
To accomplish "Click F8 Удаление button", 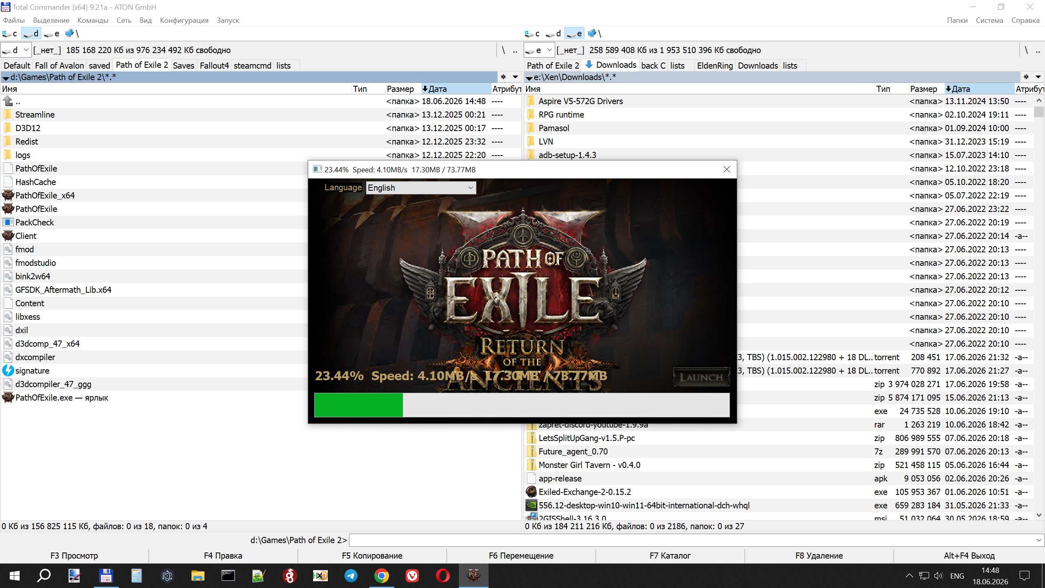I will 819,556.
